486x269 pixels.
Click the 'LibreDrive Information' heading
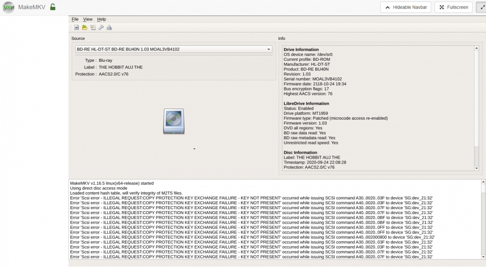[x=306, y=104]
